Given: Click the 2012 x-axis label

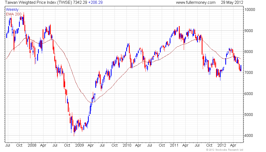Looking at the screenshot, I should pos(222,145).
